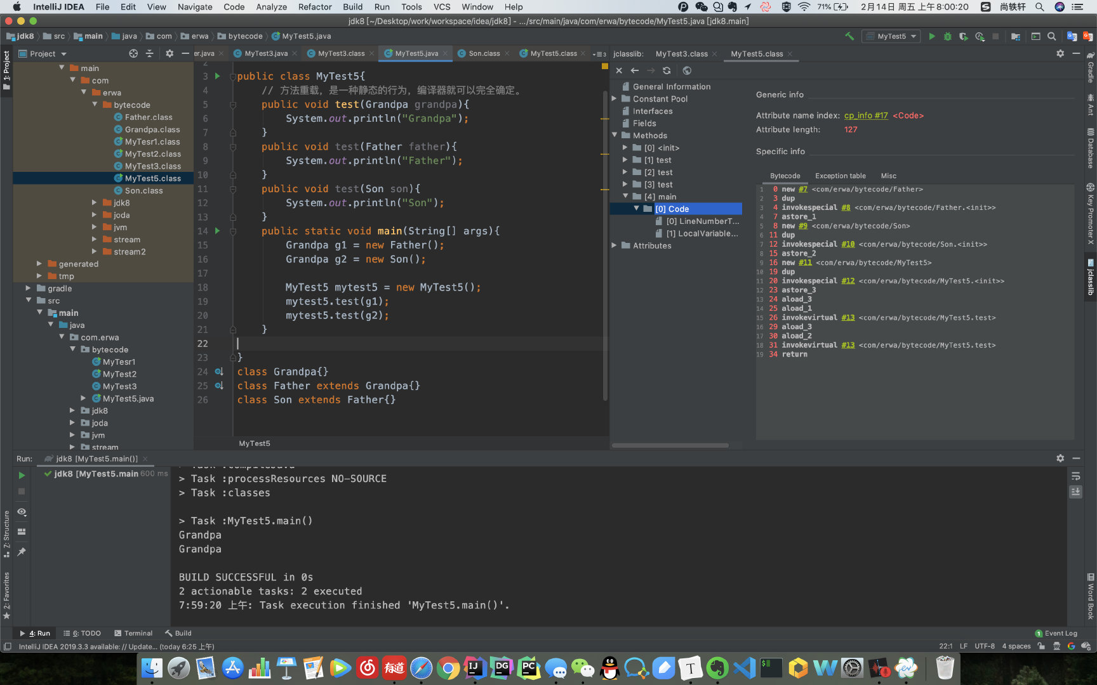Follow the #7 constant link for Father
Viewport: 1097px width, 685px height.
pos(803,189)
